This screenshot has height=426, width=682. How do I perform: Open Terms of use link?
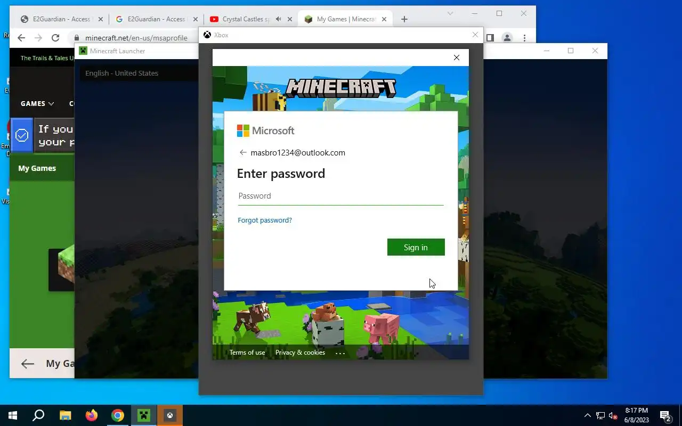pos(247,353)
